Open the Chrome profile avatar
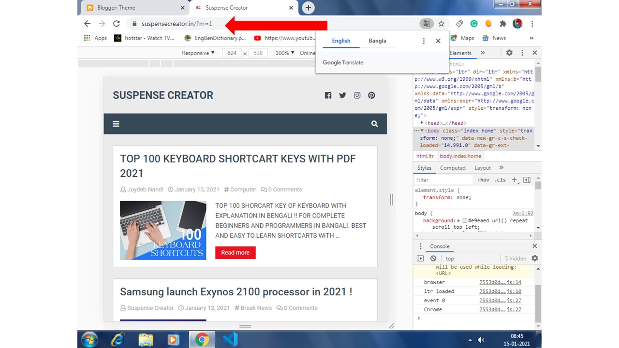Screen dimensions: 619x348 point(517,24)
